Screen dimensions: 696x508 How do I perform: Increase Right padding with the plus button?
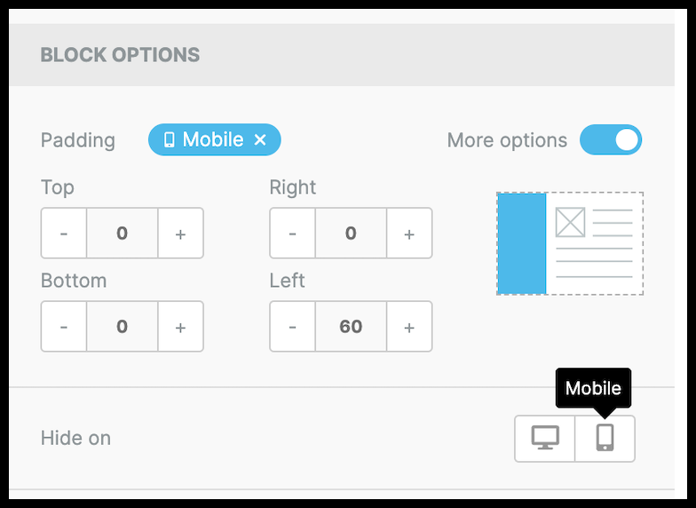click(x=409, y=234)
